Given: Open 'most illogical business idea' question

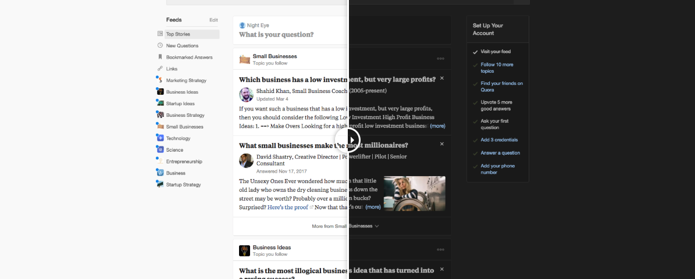Looking at the screenshot, I should point(336,273).
